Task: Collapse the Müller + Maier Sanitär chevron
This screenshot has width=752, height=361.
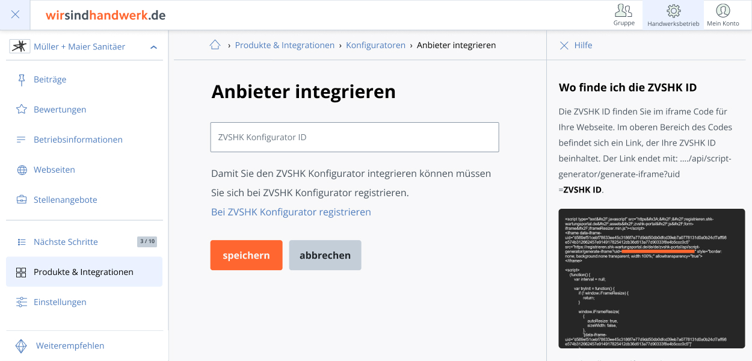Action: click(x=153, y=47)
